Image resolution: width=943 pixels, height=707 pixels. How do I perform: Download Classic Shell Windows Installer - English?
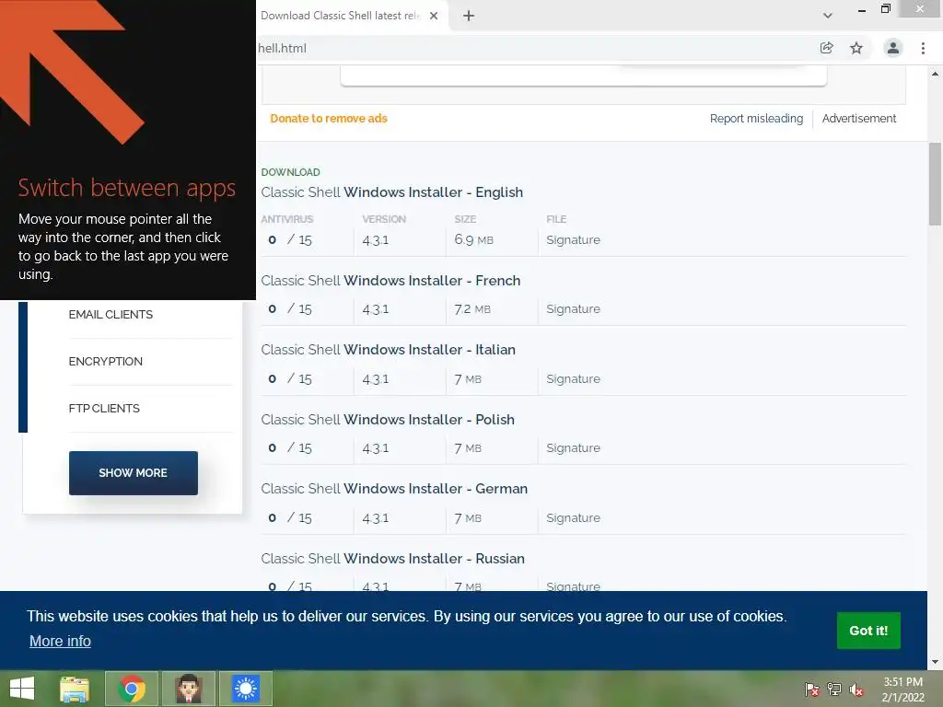click(x=392, y=192)
